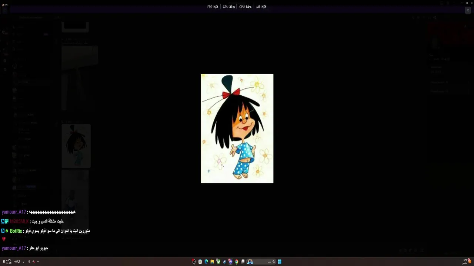Viewport: 474px width, 266px height.
Task: Open Google Chrome from the taskbar
Action: 236,262
